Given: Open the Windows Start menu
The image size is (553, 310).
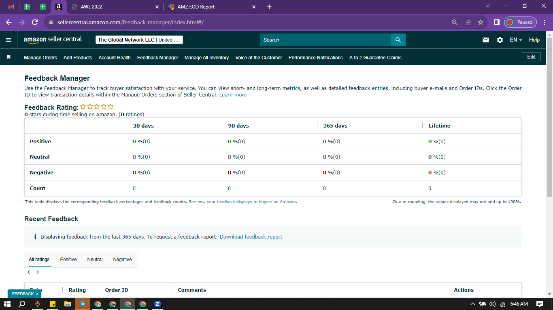Looking at the screenshot, I should pos(7,304).
